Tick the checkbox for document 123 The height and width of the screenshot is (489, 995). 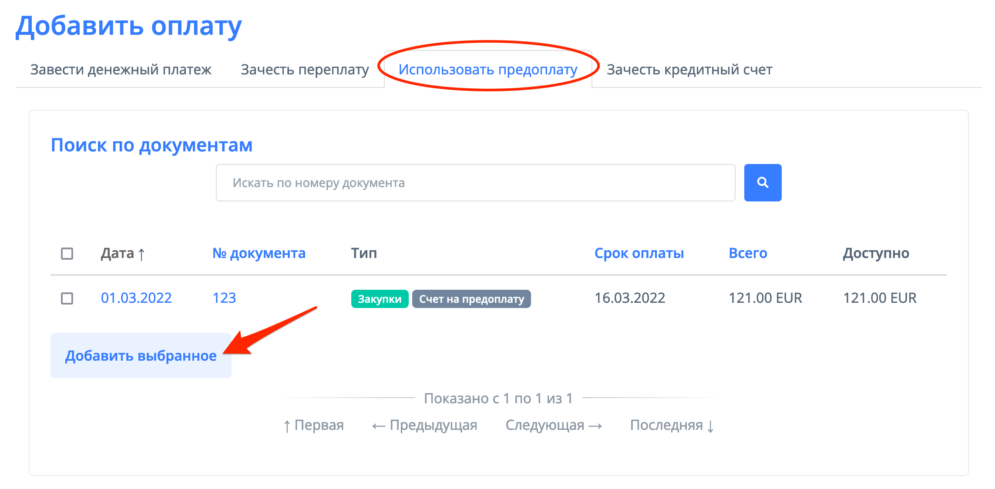(x=67, y=298)
